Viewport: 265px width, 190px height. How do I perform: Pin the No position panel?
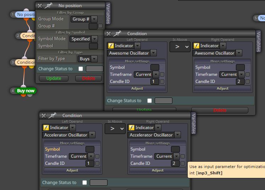48,6
